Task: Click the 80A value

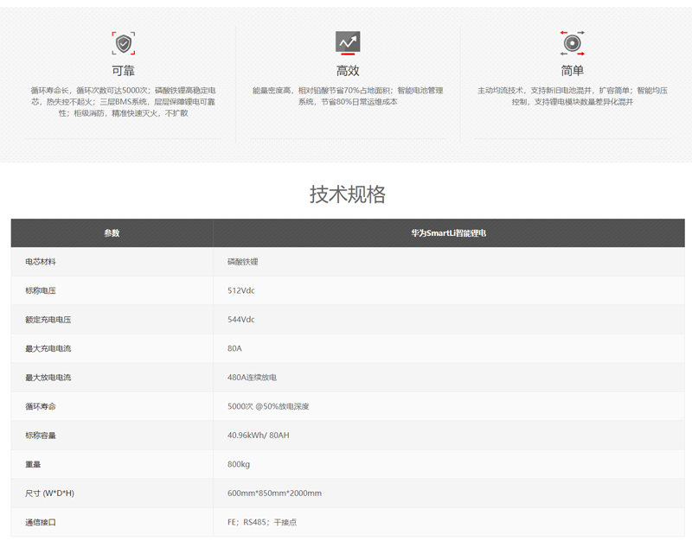Action: click(234, 348)
